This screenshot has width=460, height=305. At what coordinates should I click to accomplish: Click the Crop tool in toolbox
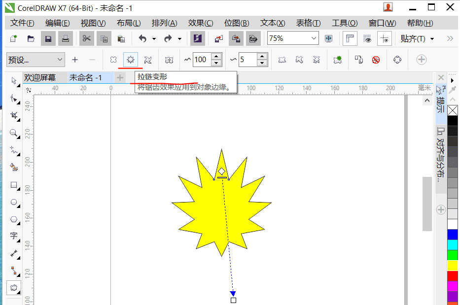pyautogui.click(x=14, y=116)
